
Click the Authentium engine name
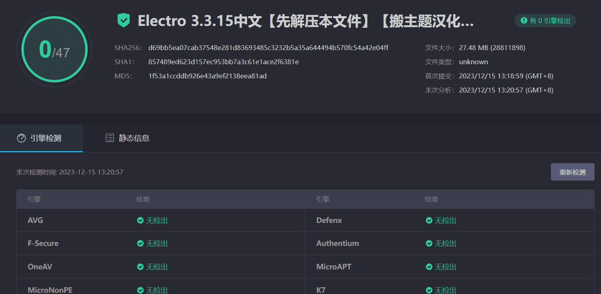pos(338,244)
